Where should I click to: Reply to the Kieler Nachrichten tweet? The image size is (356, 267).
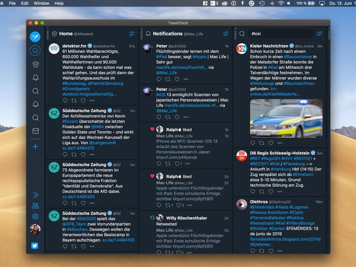(253, 143)
